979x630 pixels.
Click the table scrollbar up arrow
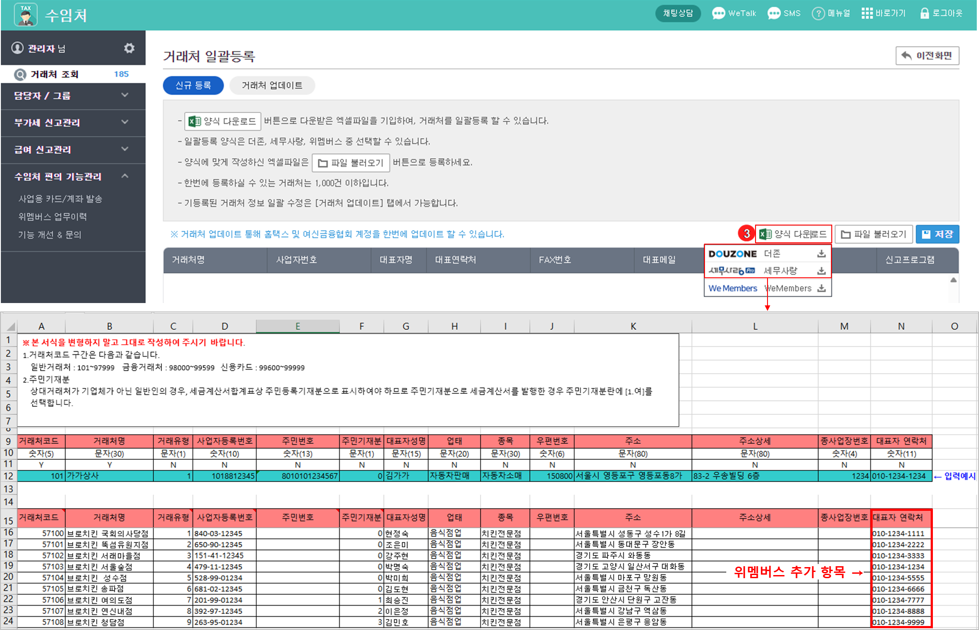coord(953,280)
